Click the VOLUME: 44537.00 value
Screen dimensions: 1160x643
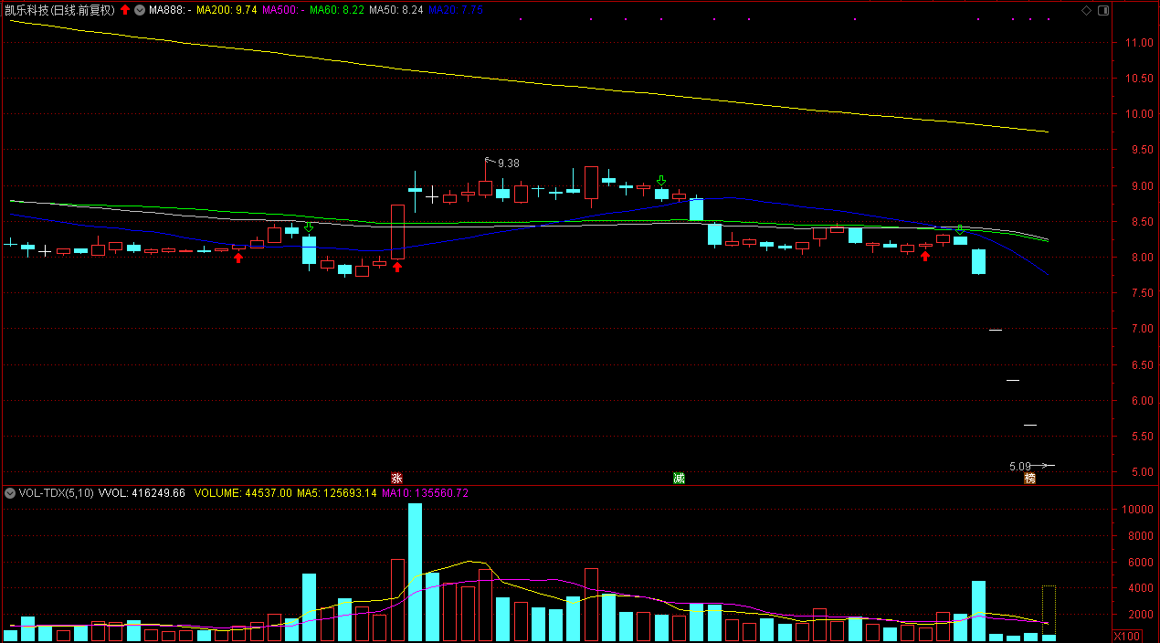point(243,493)
